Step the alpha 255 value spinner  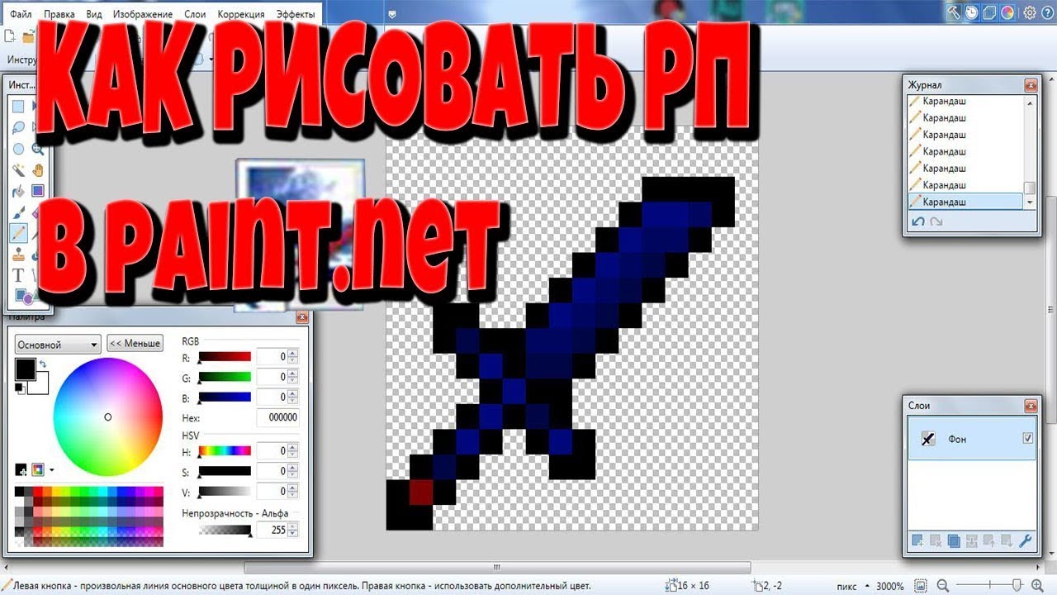(x=292, y=530)
